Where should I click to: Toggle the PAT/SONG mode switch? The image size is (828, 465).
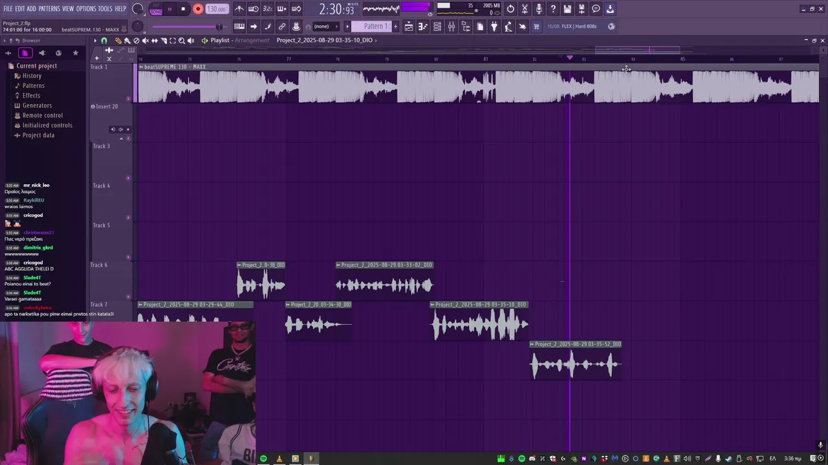click(156, 9)
